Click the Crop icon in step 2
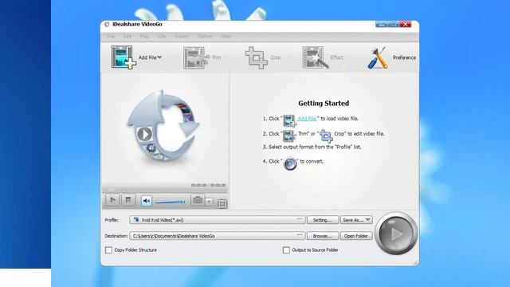Viewport: 510px width, 287px height. click(x=326, y=136)
